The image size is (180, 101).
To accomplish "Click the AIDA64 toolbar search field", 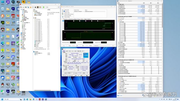I will pos(51,7).
